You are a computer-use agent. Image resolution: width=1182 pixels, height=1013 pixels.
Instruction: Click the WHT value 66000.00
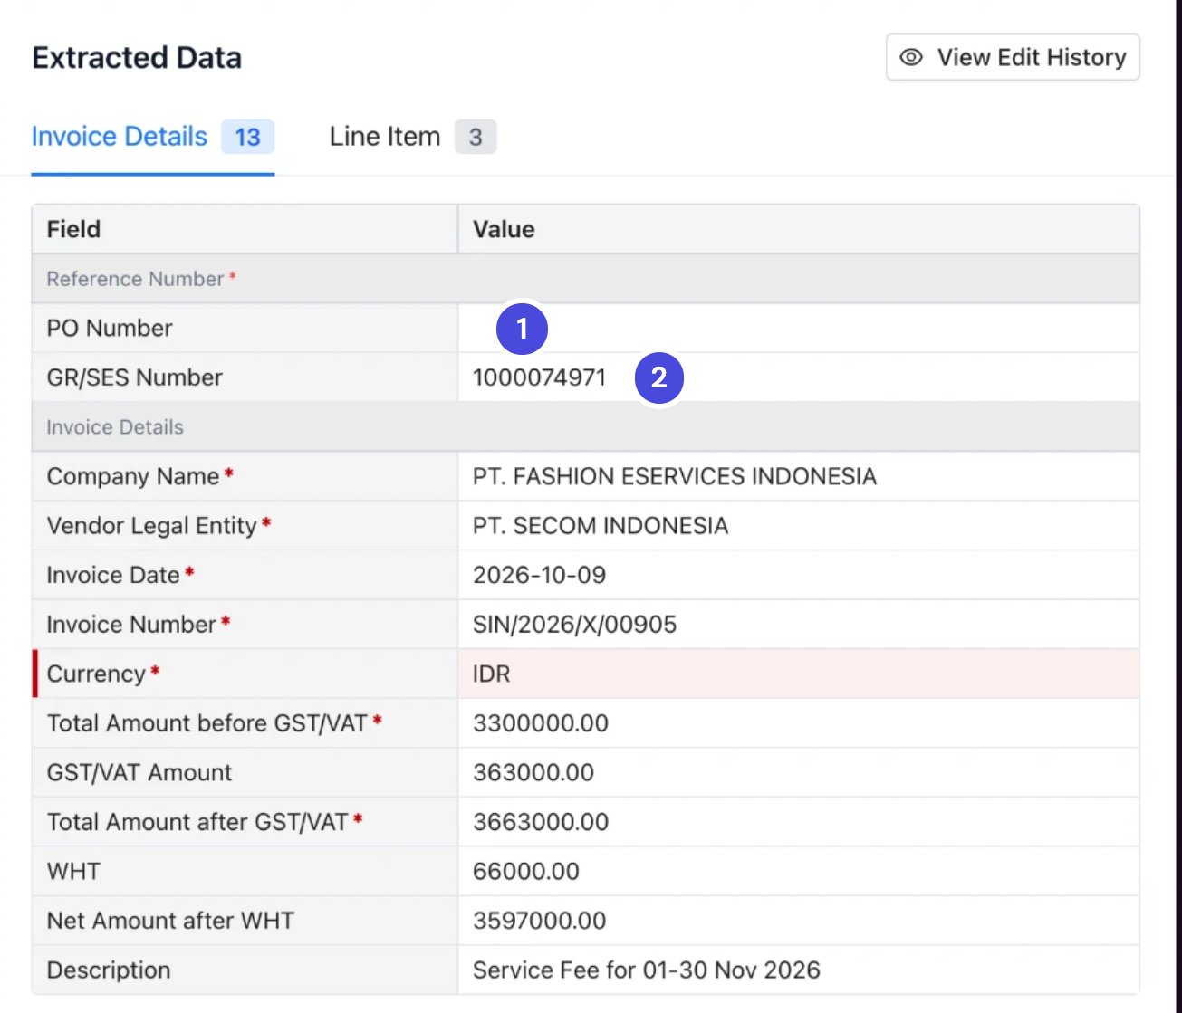526,871
